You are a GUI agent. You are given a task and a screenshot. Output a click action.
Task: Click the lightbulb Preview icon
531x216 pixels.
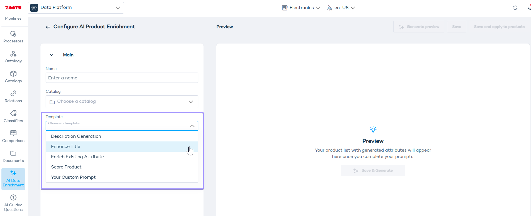(x=373, y=129)
